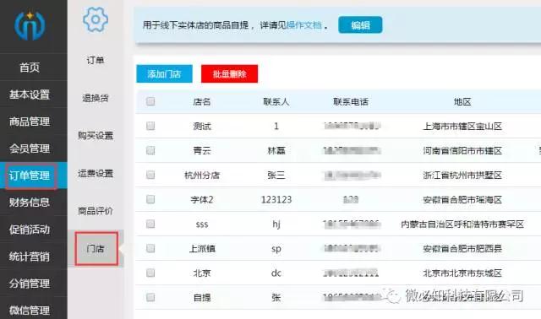Open 会员管理 section
Screen dimensions: 541x319
coord(30,149)
